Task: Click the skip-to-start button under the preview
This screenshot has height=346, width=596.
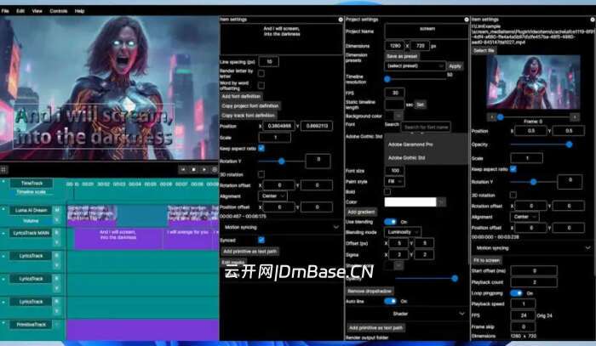Action: point(183,169)
